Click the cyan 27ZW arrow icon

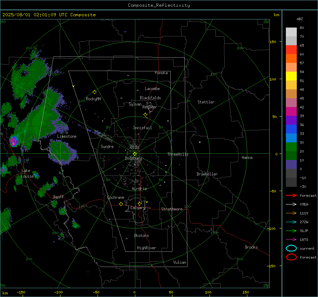pyautogui.click(x=291, y=222)
